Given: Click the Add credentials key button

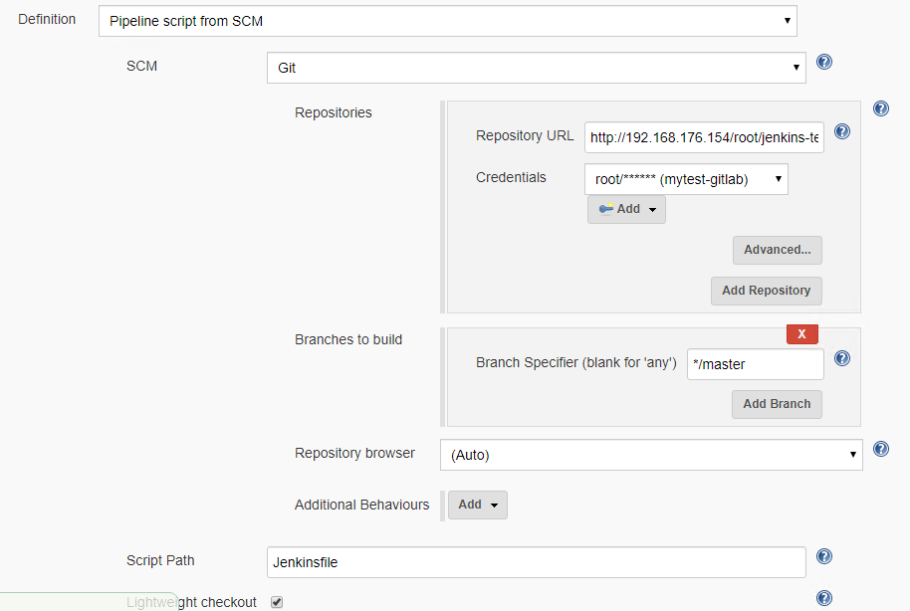Looking at the screenshot, I should point(626,209).
